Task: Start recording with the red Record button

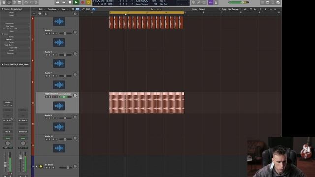Action: point(82,2)
